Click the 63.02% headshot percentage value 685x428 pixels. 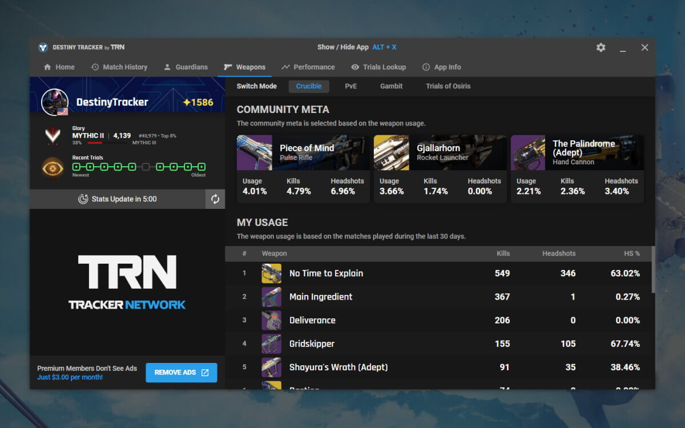pyautogui.click(x=625, y=273)
